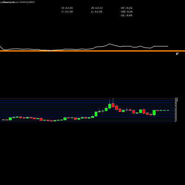Select the high price 'H: 61.51'
Screen dimensions: 185x185
coord(97,8)
